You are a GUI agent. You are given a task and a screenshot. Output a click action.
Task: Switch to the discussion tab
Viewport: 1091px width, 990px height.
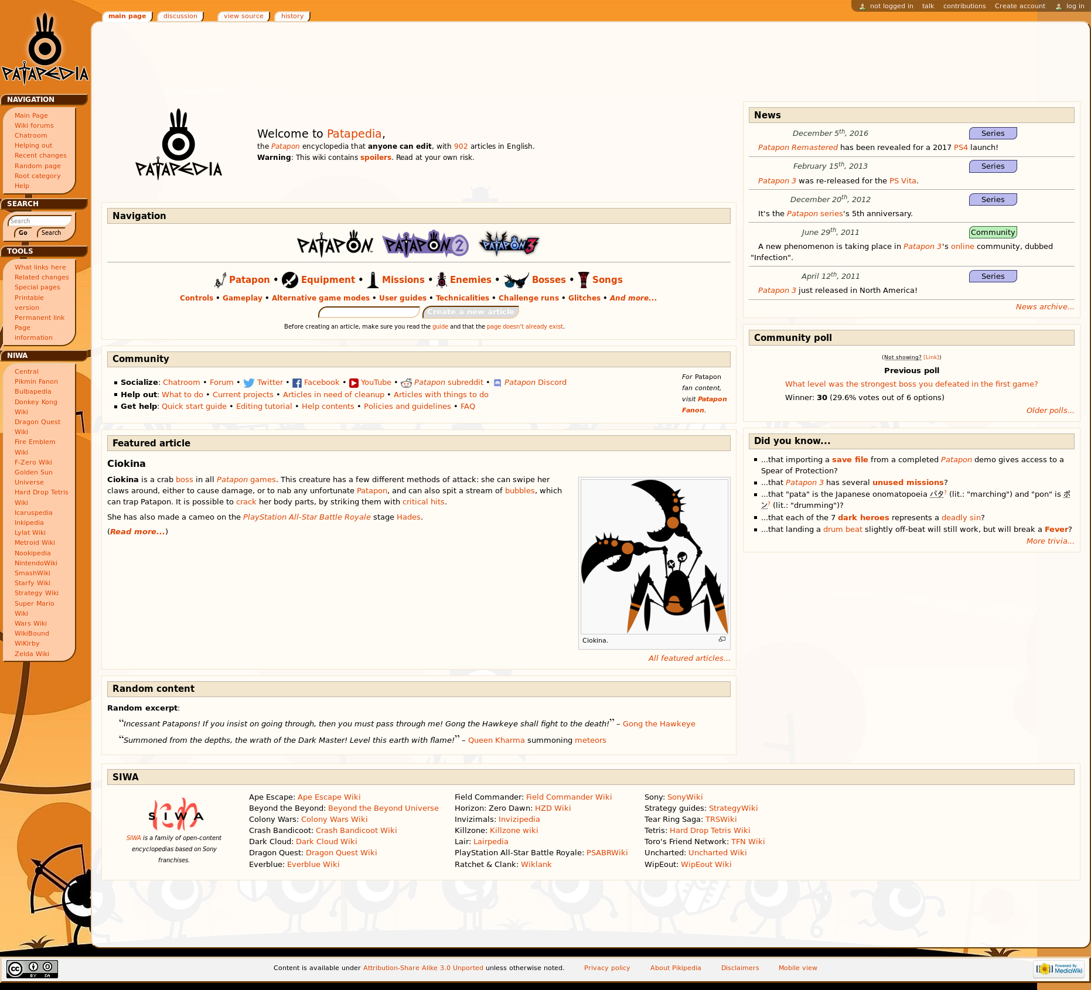pyautogui.click(x=180, y=16)
